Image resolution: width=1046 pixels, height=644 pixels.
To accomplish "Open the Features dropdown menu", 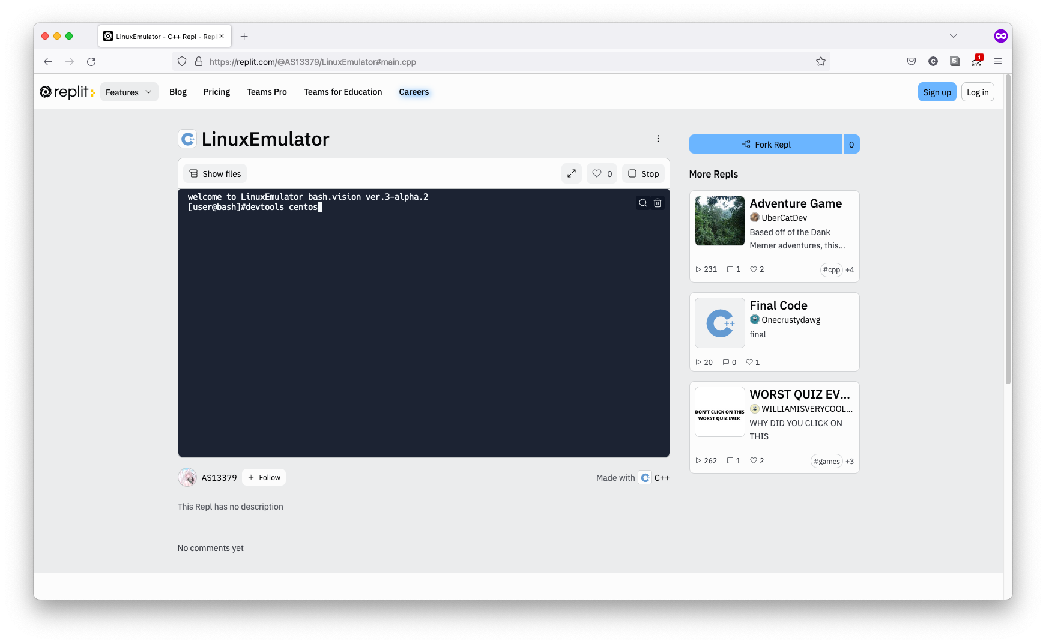I will tap(129, 92).
